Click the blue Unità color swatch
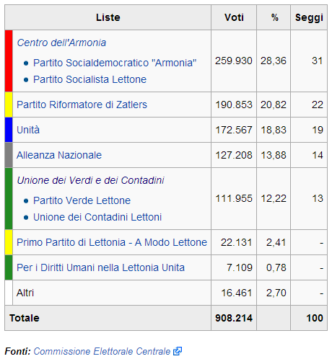Screen dimensions: 332x359 9,130
